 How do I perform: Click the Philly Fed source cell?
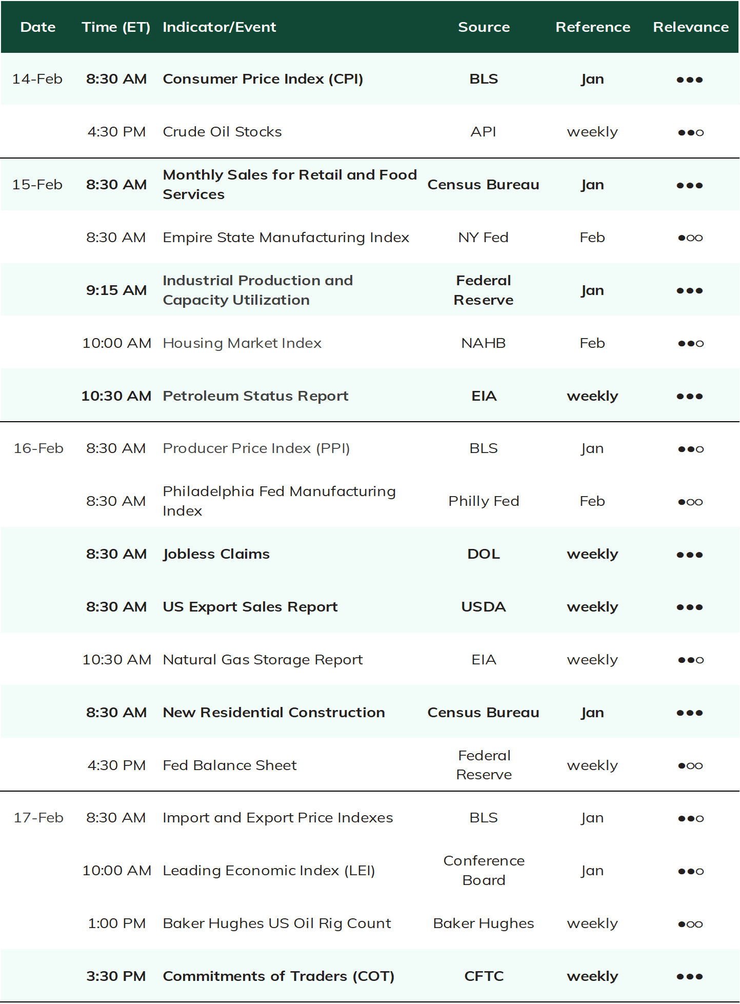pos(484,501)
